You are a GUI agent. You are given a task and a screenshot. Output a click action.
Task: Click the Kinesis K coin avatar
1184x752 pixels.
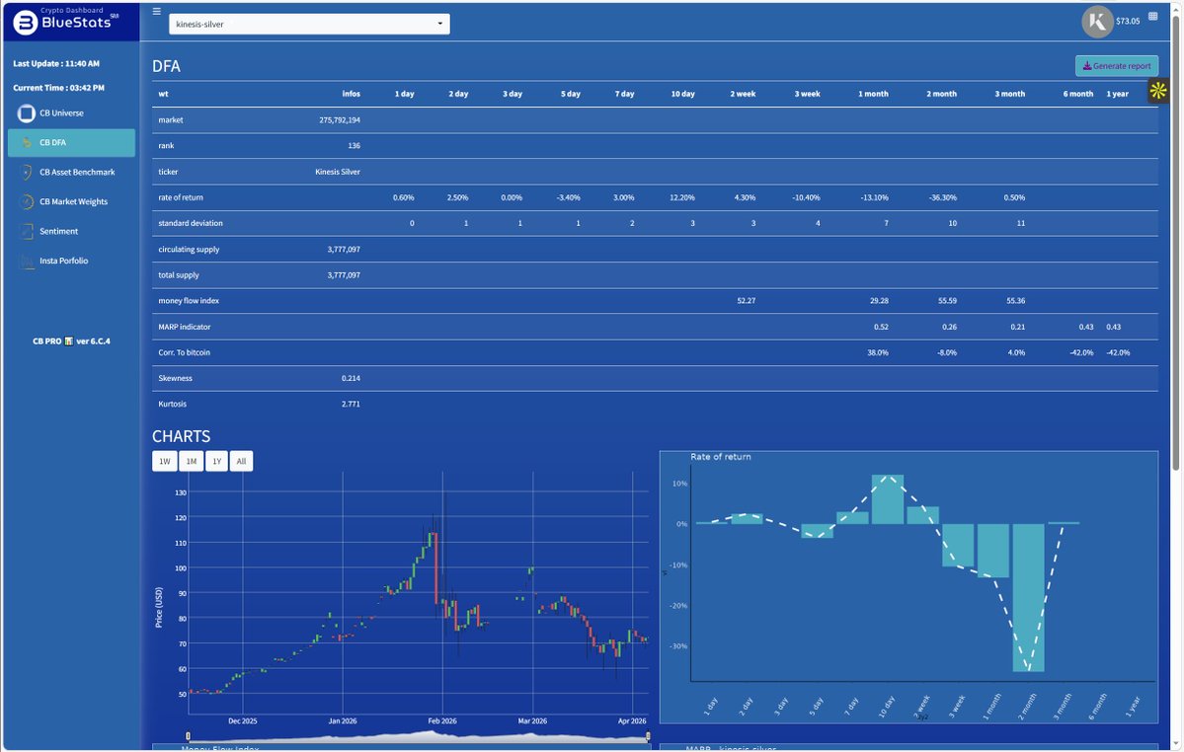tap(1097, 21)
